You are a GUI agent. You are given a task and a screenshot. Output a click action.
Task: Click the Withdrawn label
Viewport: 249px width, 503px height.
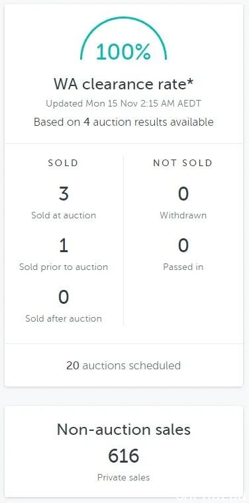[183, 215]
